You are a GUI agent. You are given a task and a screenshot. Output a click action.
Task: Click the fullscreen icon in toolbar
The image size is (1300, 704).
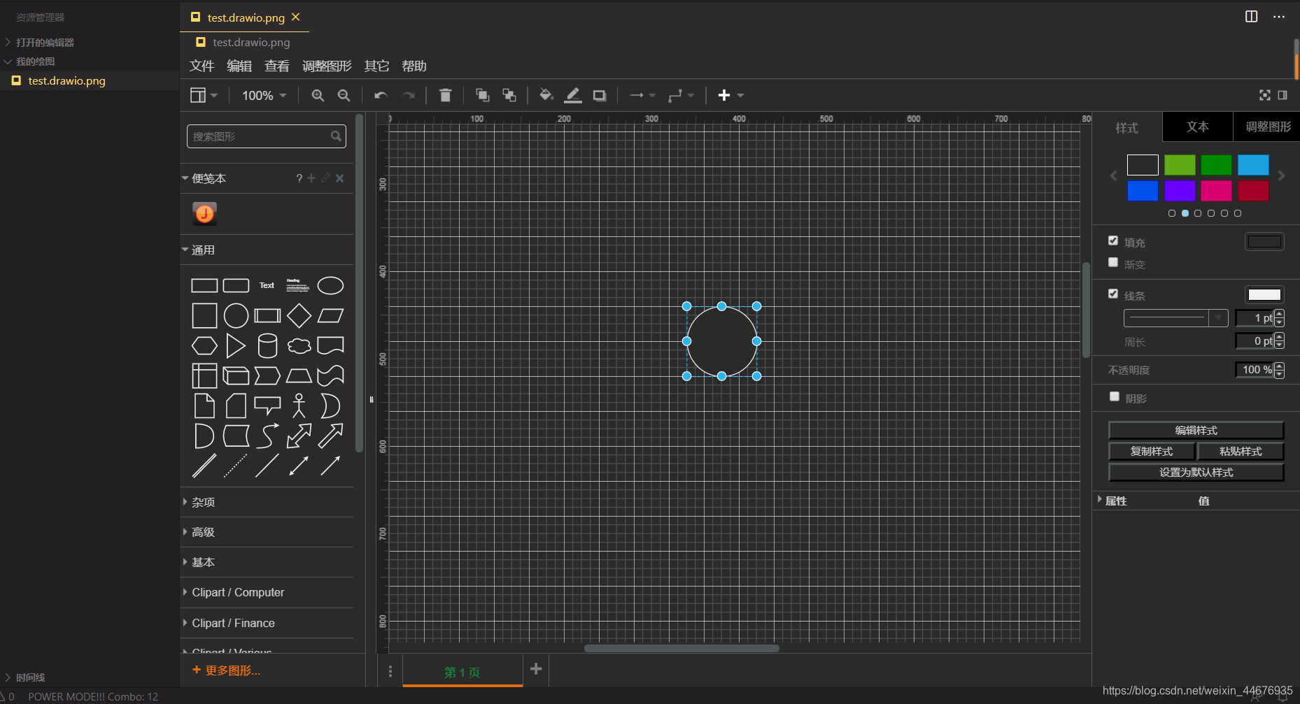(x=1265, y=95)
